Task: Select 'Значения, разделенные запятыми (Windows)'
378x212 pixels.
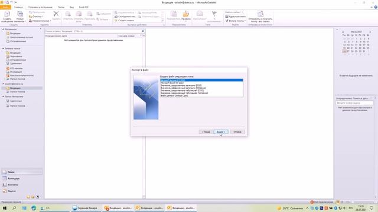Action: coord(201,88)
